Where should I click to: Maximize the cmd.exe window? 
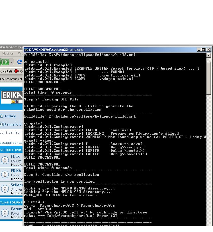[x=203, y=50]
